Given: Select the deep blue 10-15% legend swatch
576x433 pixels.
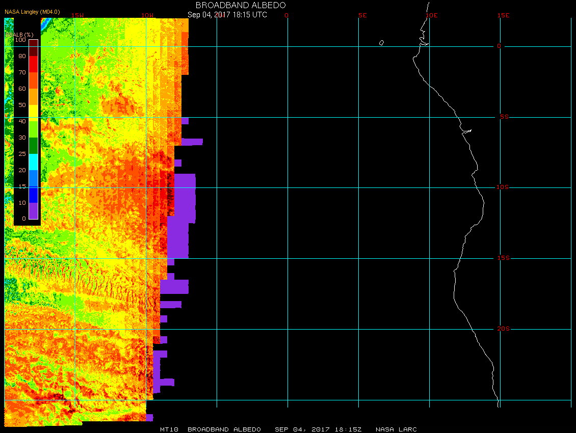Looking at the screenshot, I should tap(34, 195).
